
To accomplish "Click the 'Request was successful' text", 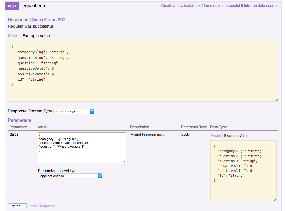I will coord(30,26).
